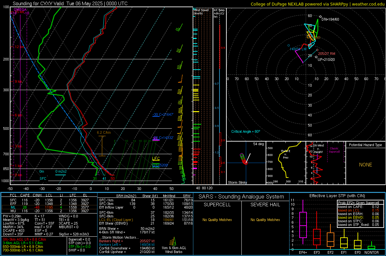Click the yellow 'based on EBWD' row
The image size is (386, 256).
point(359,217)
